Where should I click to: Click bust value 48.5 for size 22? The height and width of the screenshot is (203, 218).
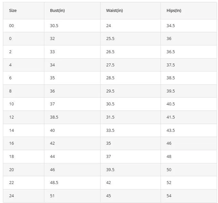[54, 183]
